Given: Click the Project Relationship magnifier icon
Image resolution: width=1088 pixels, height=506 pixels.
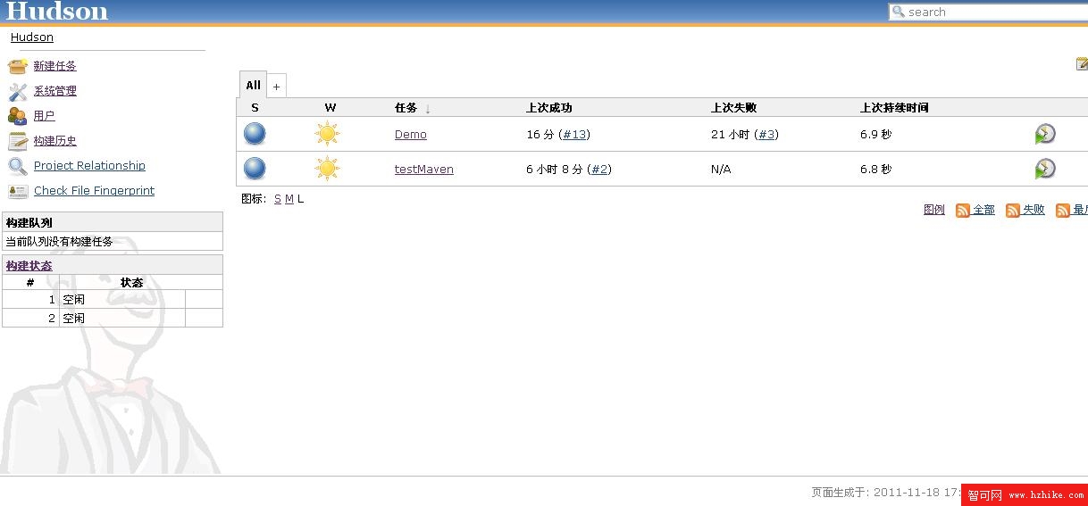Looking at the screenshot, I should (x=18, y=166).
